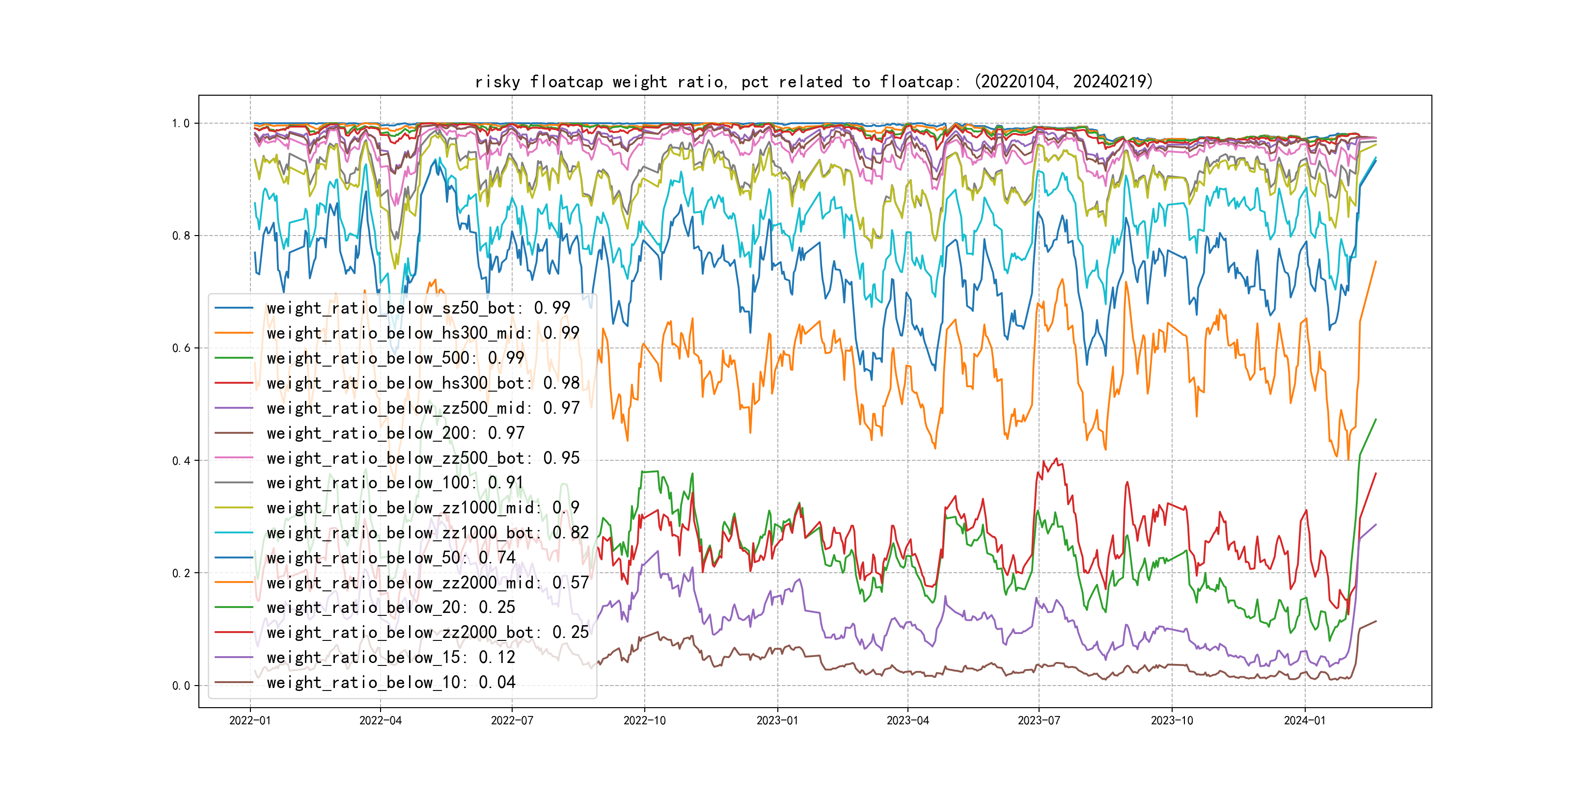Viewport: 1591px width, 795px height.
Task: Click legend entry weight_ratio_below_zz1000_bot
Action: click(x=427, y=532)
